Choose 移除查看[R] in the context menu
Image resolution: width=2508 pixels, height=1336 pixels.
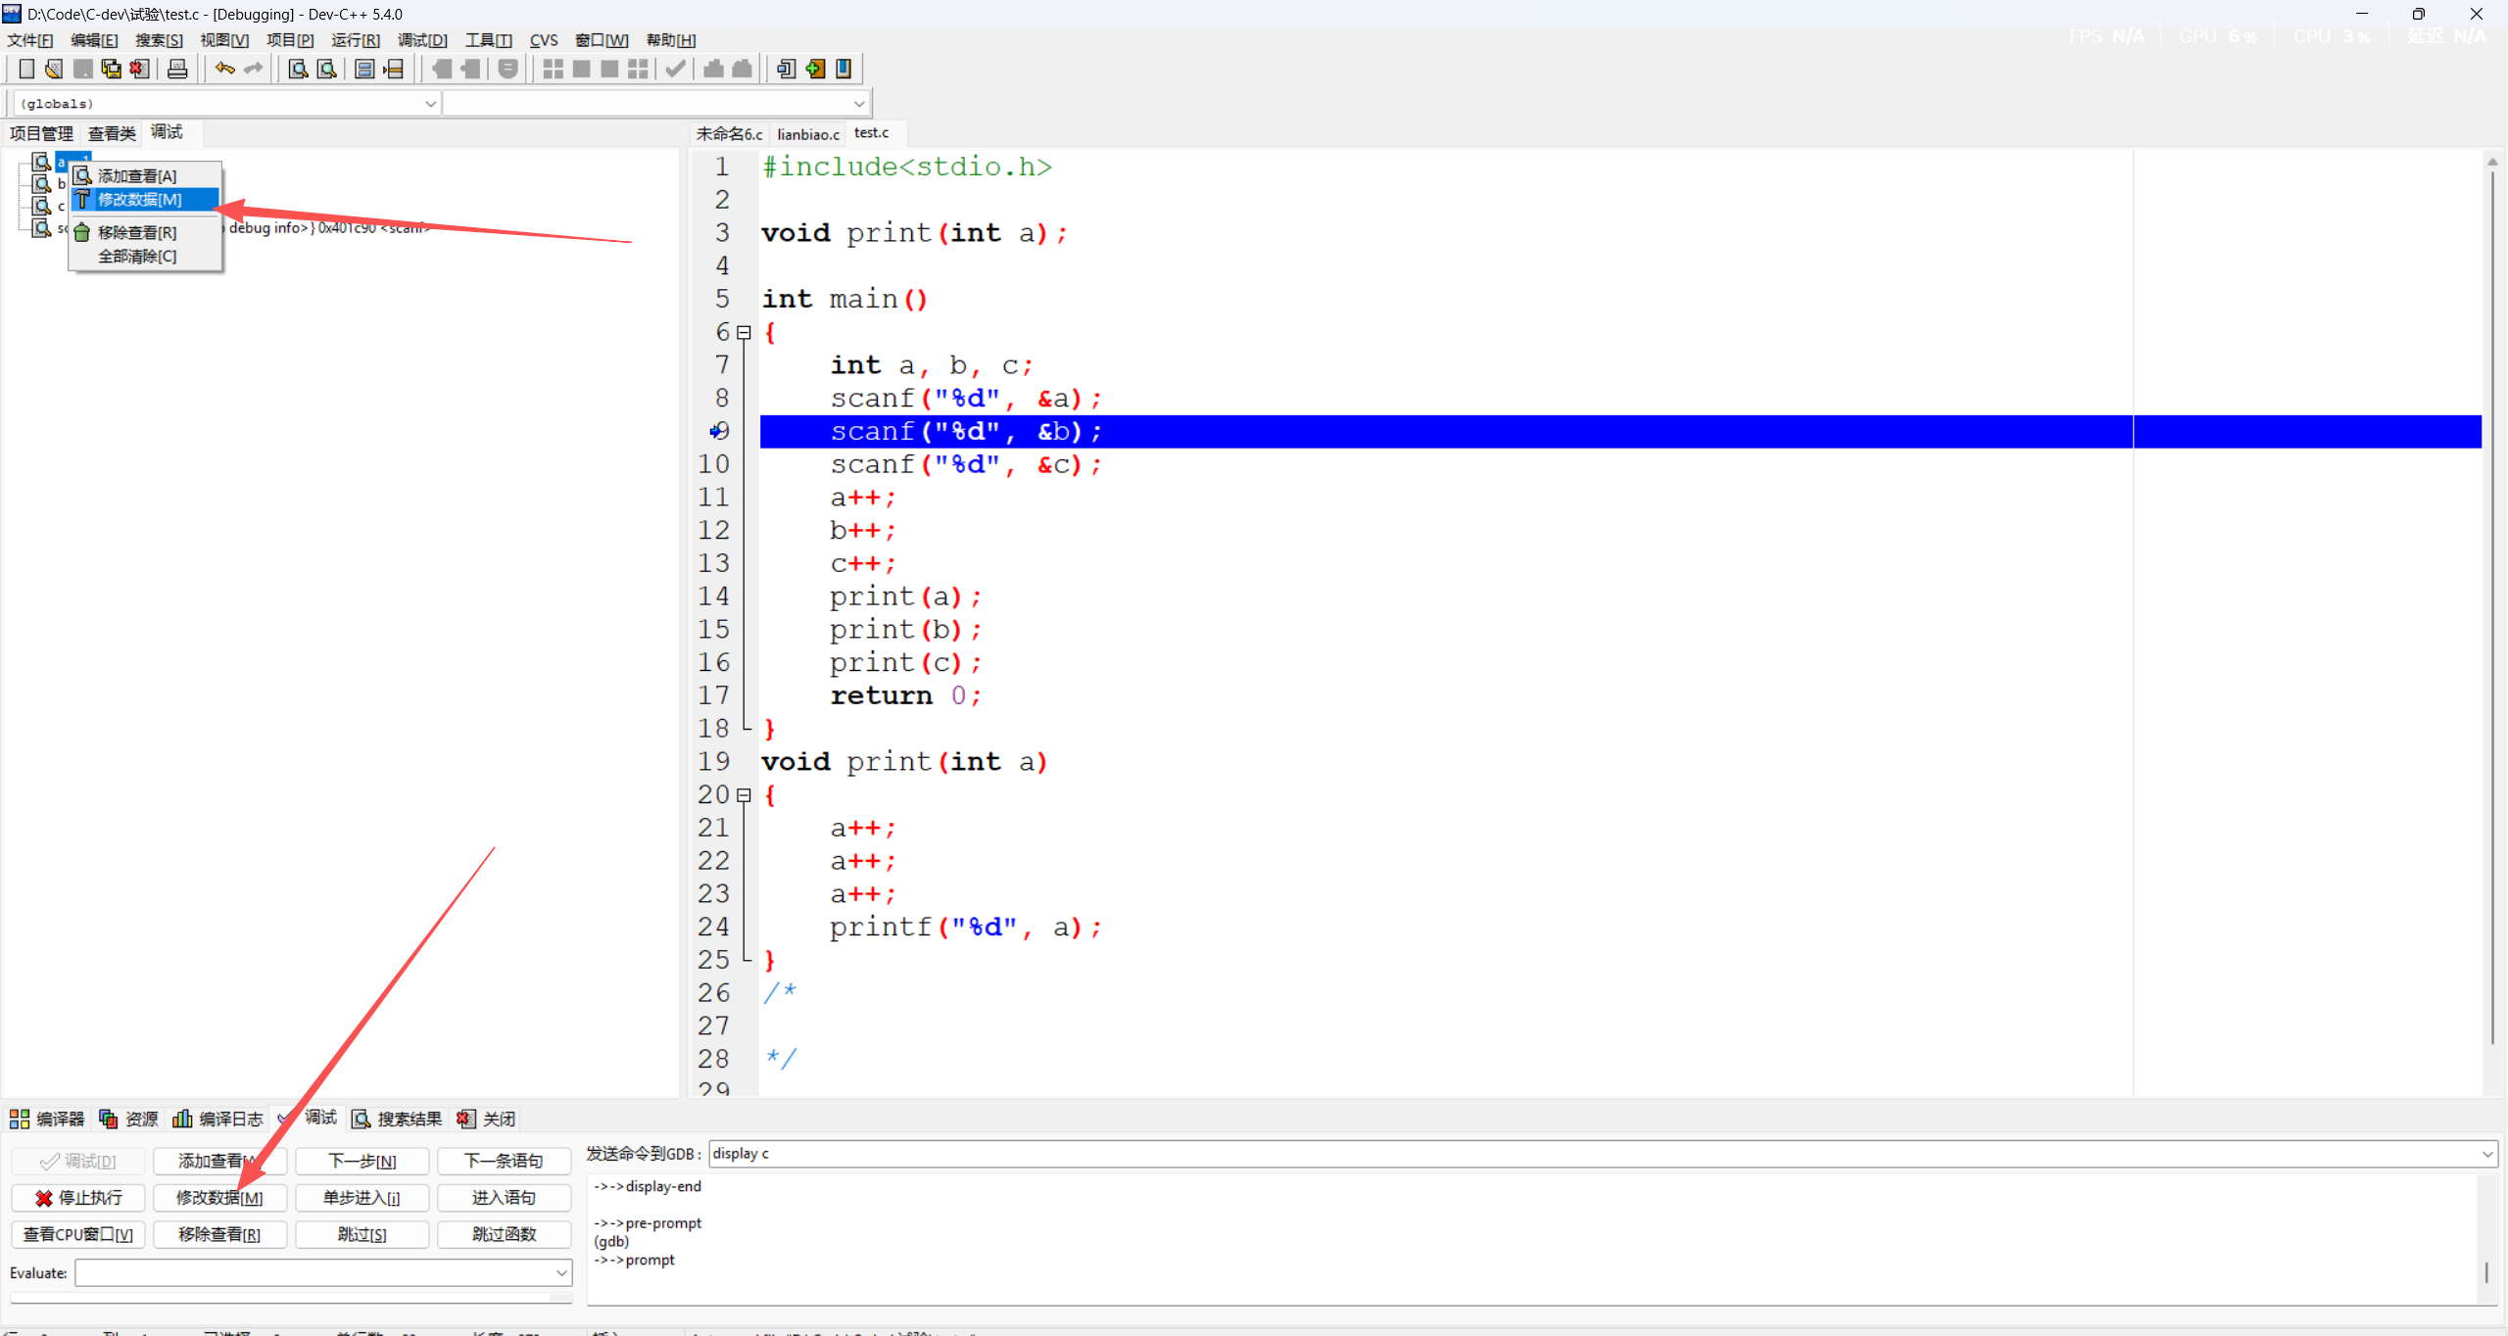[145, 233]
